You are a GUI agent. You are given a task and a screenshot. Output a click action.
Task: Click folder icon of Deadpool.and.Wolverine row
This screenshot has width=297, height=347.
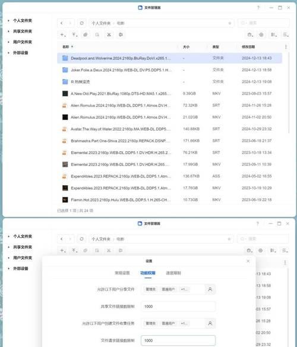point(65,58)
